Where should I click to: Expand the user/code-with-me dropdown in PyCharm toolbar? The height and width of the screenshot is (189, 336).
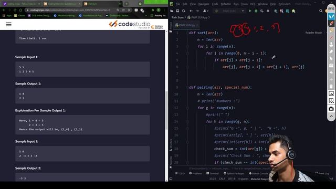pyautogui.click(x=205, y=11)
